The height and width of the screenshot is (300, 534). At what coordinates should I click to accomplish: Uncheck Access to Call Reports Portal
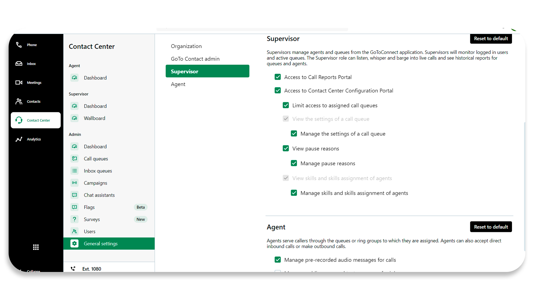(278, 77)
